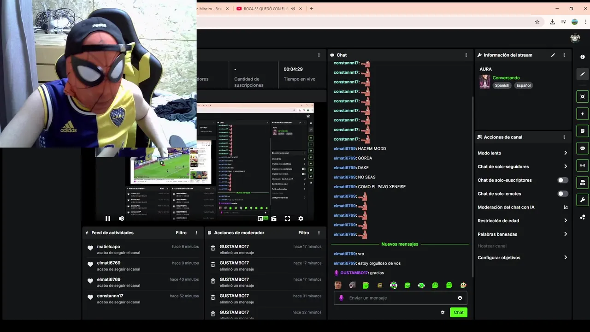
Task: Expand Configurar objetivos settings
Action: [523, 258]
